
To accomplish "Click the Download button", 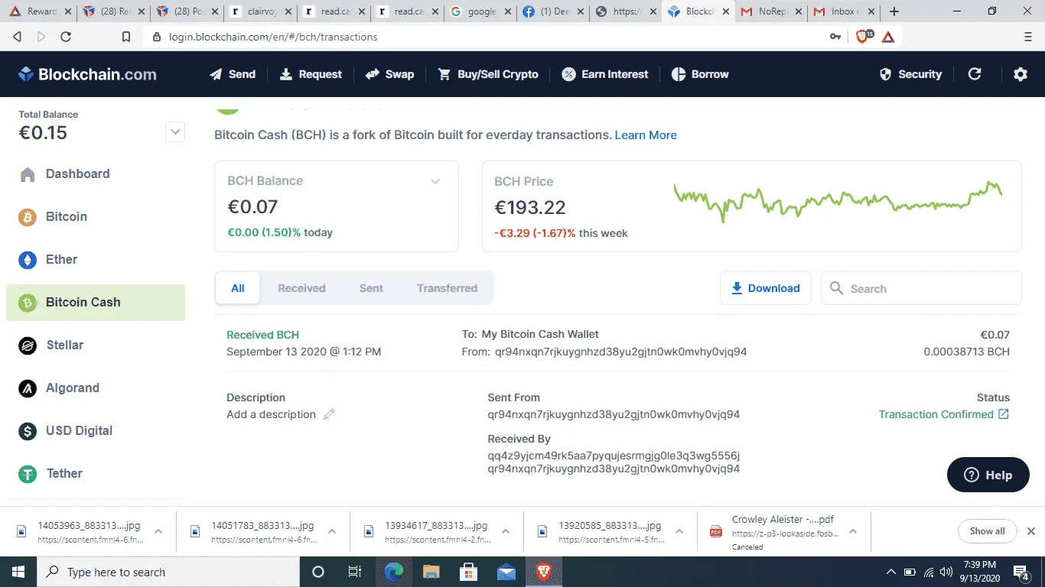I will pos(765,288).
